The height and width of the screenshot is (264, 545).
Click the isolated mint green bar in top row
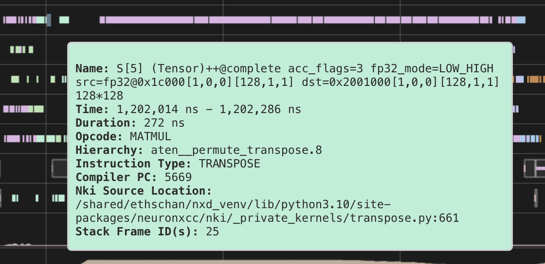[x=64, y=20]
